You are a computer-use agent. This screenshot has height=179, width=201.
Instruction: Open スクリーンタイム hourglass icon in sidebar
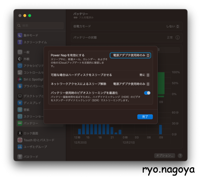point(20,42)
